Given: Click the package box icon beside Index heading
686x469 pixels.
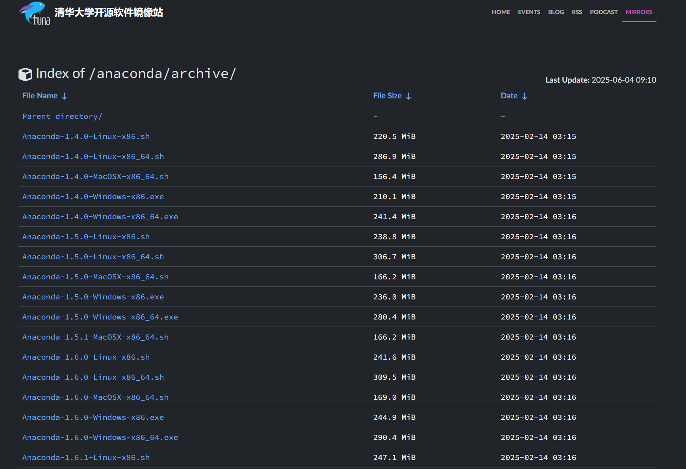Looking at the screenshot, I should pyautogui.click(x=25, y=74).
